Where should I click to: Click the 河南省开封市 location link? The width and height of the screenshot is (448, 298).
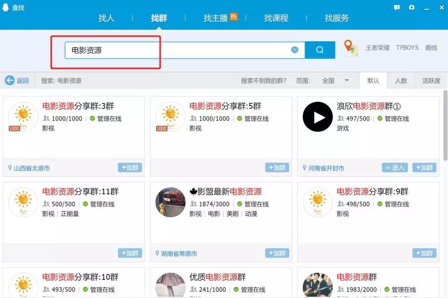326,168
